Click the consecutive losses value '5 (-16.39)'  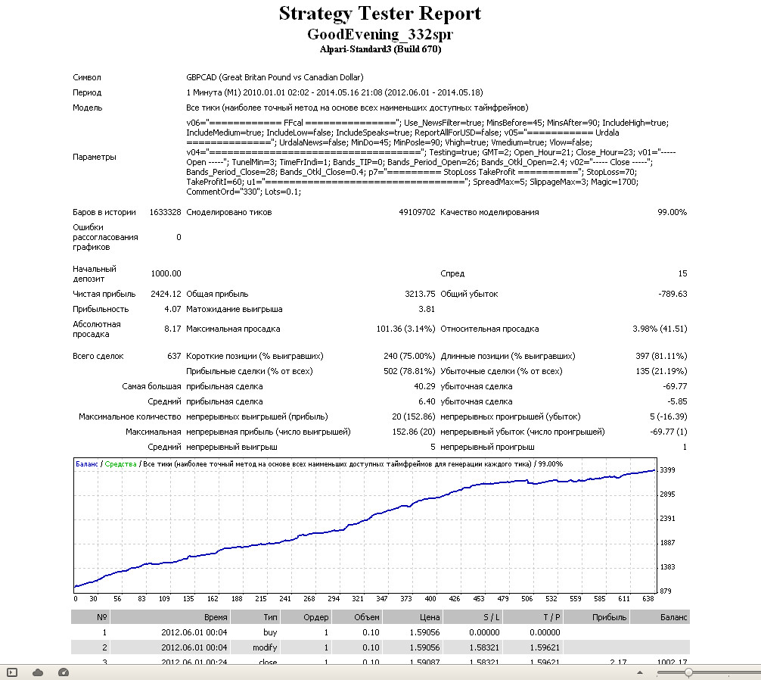(669, 416)
